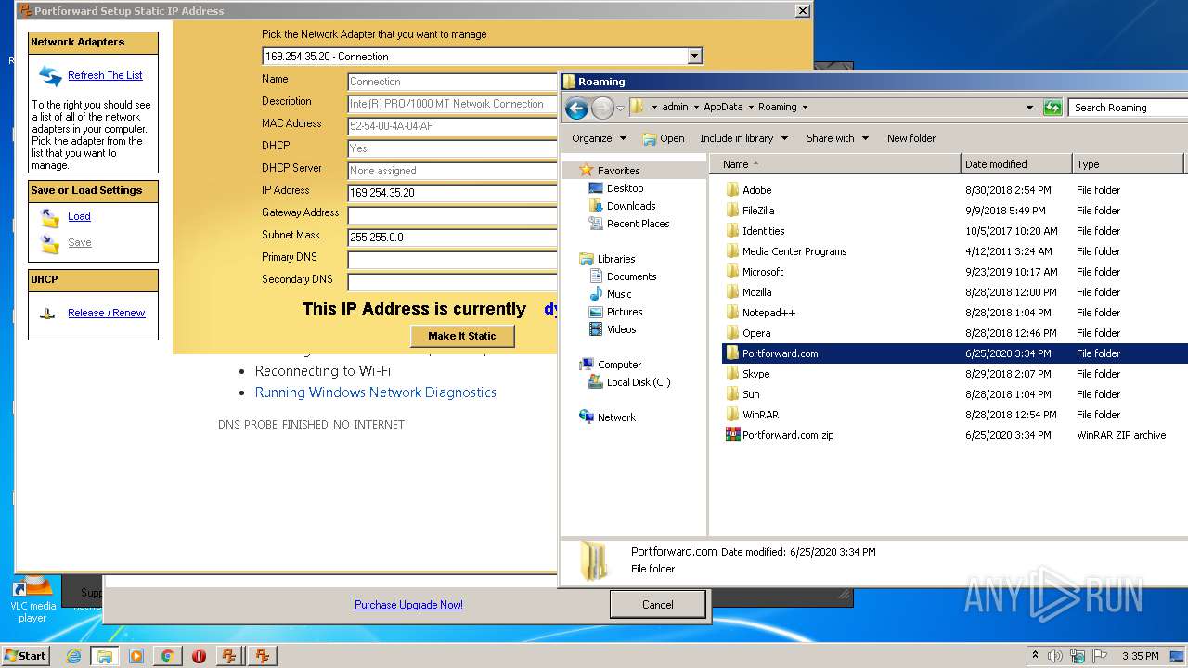Open the Share with menu
Screen dimensions: 1188x668
[837, 138]
